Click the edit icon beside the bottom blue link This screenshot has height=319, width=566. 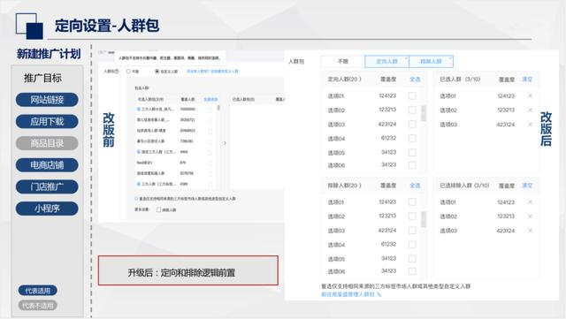tap(379, 294)
